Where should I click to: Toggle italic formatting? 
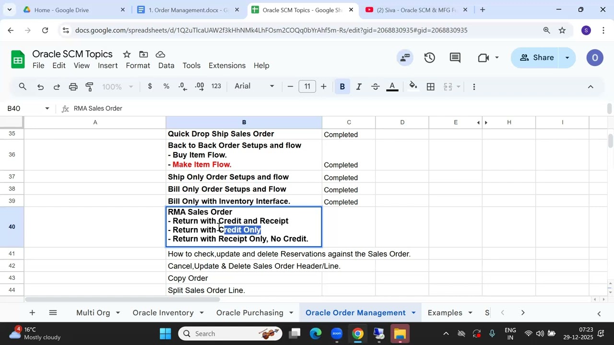pyautogui.click(x=359, y=87)
